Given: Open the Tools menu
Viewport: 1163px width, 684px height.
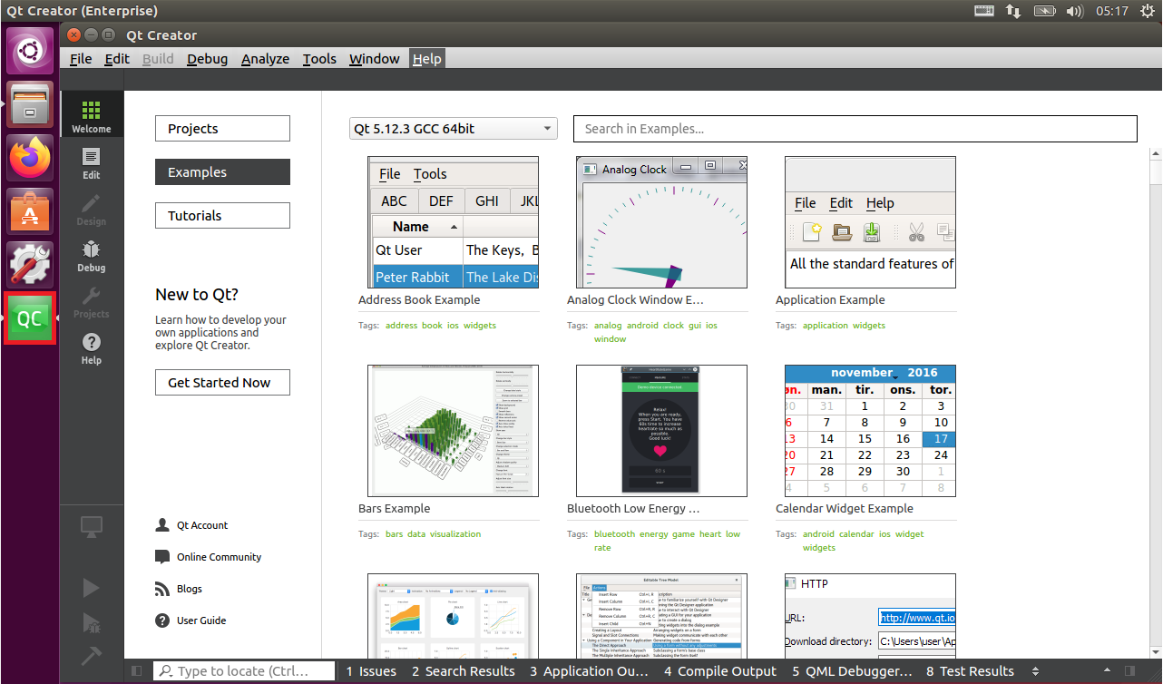Looking at the screenshot, I should click(319, 59).
